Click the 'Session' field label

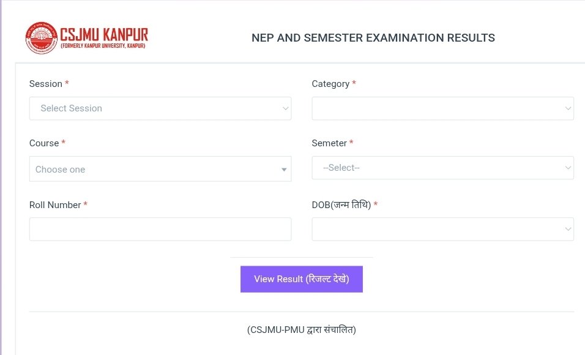tap(46, 84)
